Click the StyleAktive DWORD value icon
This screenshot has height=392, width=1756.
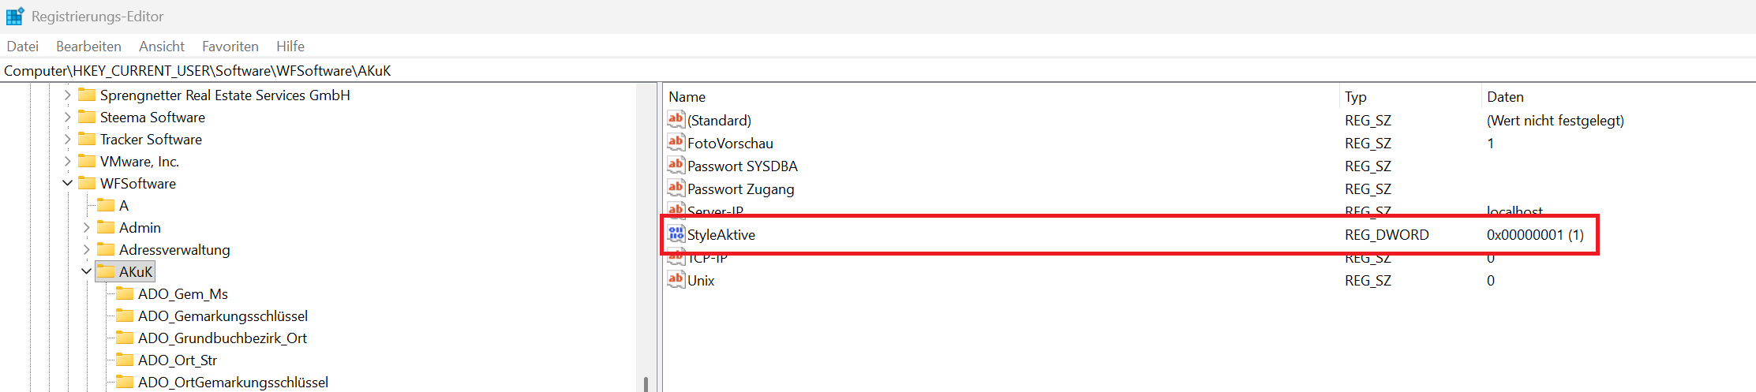click(676, 234)
